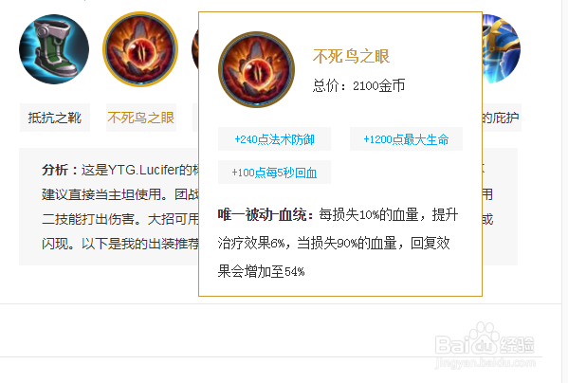Screen dimensions: 568x383
Task: Click the 总价：2100金币 price text
Action: pos(358,85)
